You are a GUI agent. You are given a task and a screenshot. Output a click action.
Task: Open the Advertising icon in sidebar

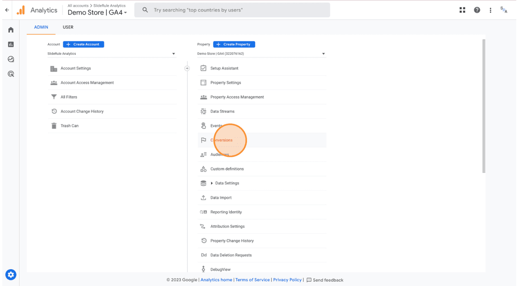pos(11,74)
